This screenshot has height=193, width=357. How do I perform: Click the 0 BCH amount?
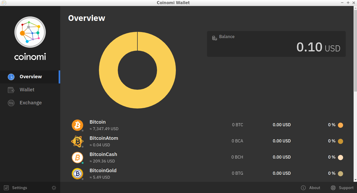pyautogui.click(x=237, y=157)
